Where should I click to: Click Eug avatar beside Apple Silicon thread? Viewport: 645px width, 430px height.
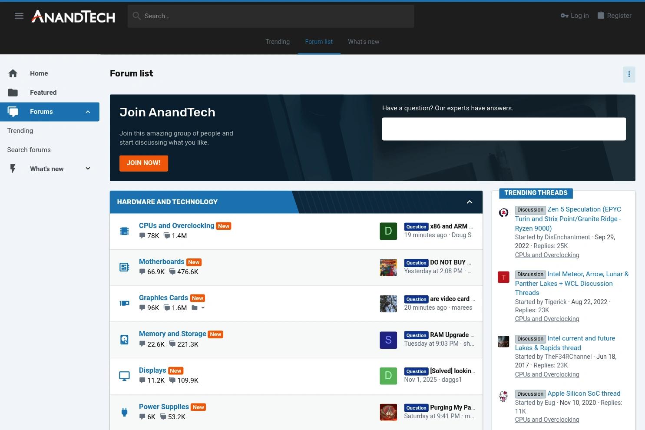point(503,397)
